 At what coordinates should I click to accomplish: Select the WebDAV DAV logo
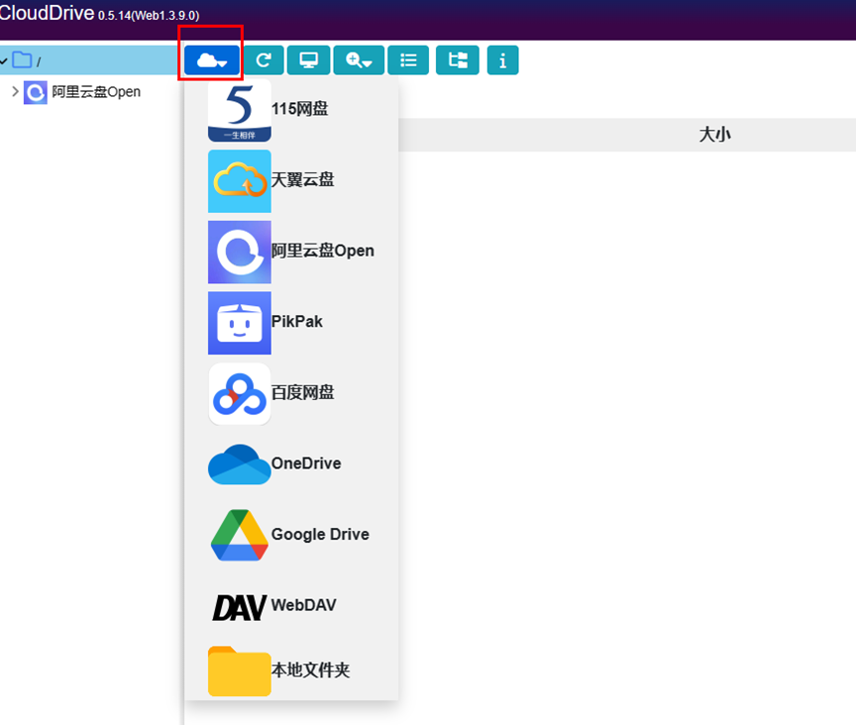tap(240, 607)
